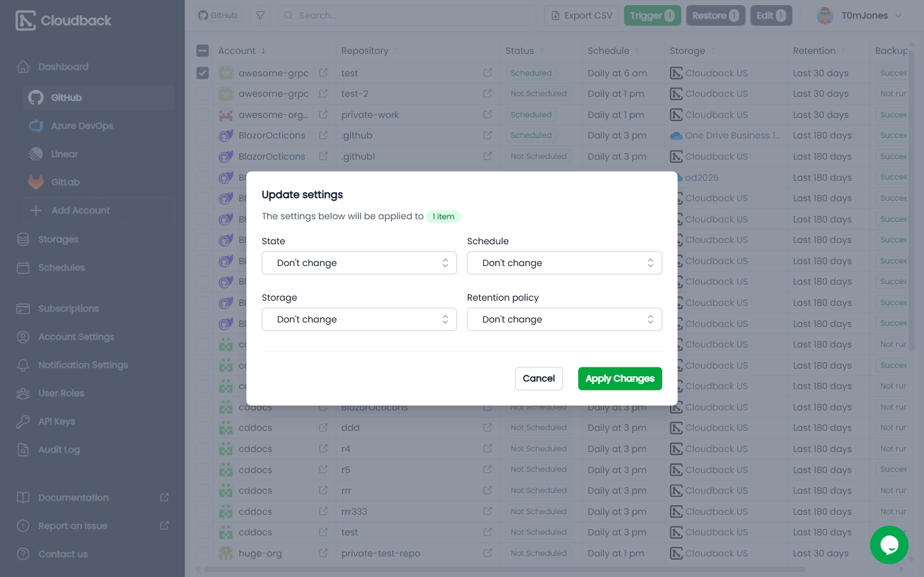Click the Cloudback logo icon
The width and height of the screenshot is (924, 577).
coord(25,21)
